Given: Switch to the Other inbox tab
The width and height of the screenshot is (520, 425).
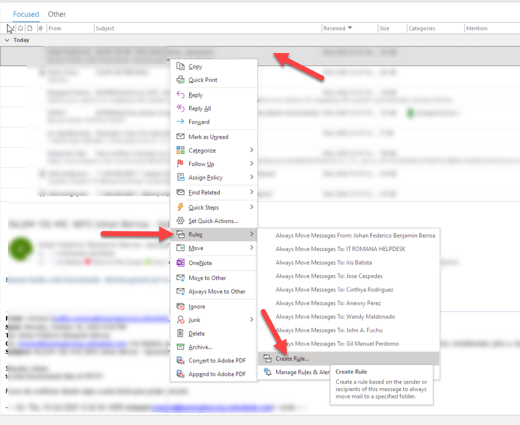Looking at the screenshot, I should [x=57, y=14].
